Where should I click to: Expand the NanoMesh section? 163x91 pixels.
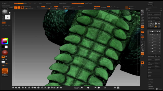point(151,83)
